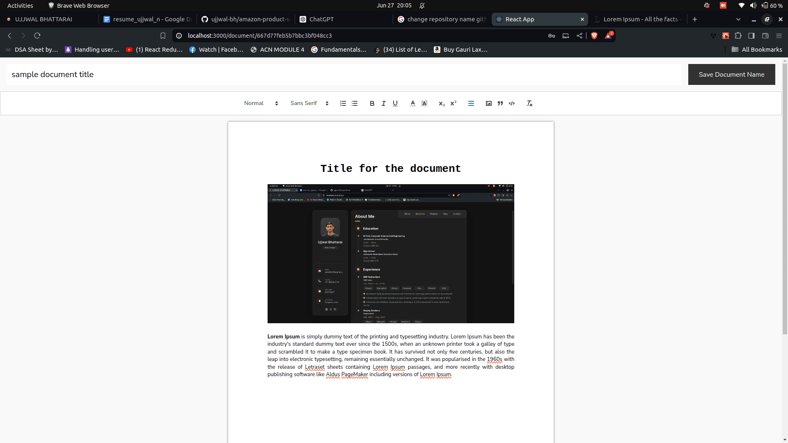
Task: Bookmark this page
Action: coord(163,36)
